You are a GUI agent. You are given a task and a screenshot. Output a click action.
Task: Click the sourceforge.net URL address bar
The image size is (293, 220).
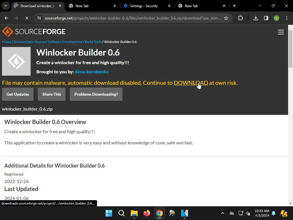click(x=133, y=18)
